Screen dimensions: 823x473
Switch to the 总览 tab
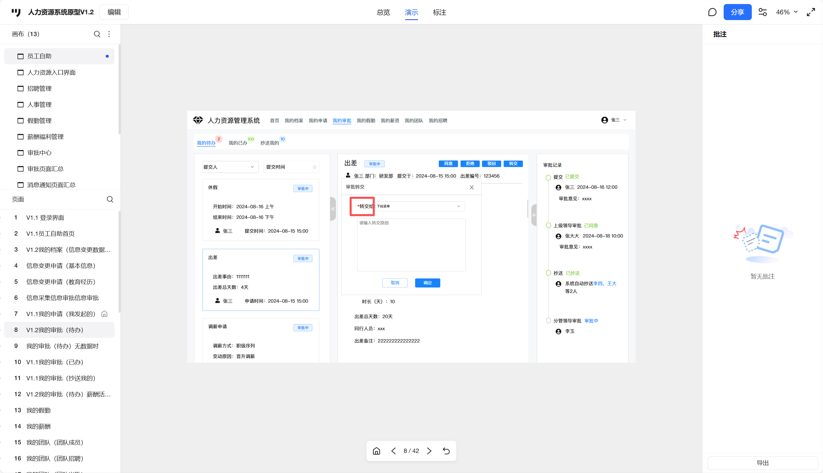click(383, 12)
